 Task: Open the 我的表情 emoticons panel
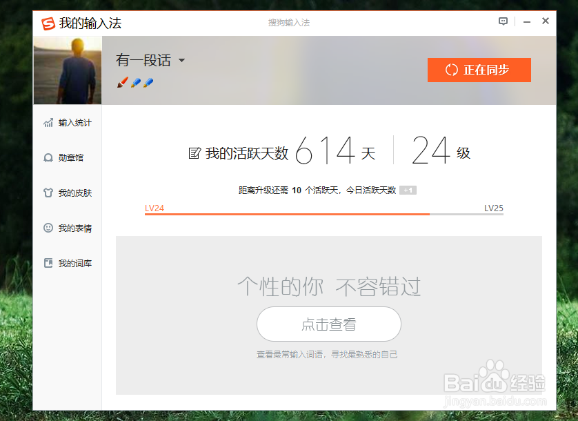66,228
